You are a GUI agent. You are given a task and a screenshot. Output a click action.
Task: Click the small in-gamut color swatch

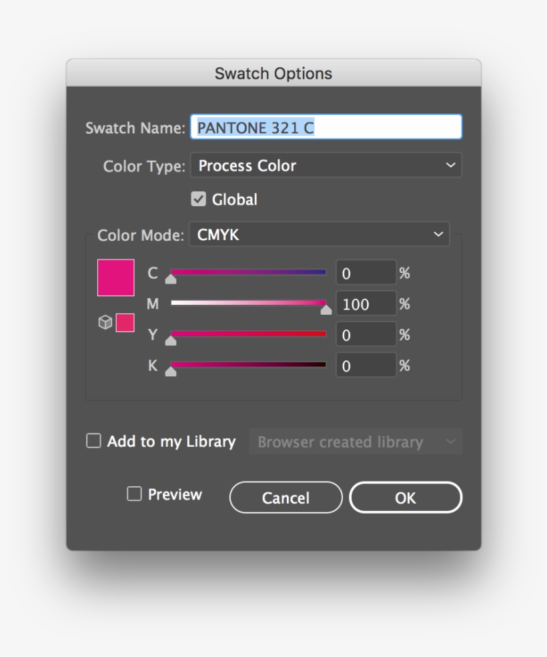tap(125, 323)
